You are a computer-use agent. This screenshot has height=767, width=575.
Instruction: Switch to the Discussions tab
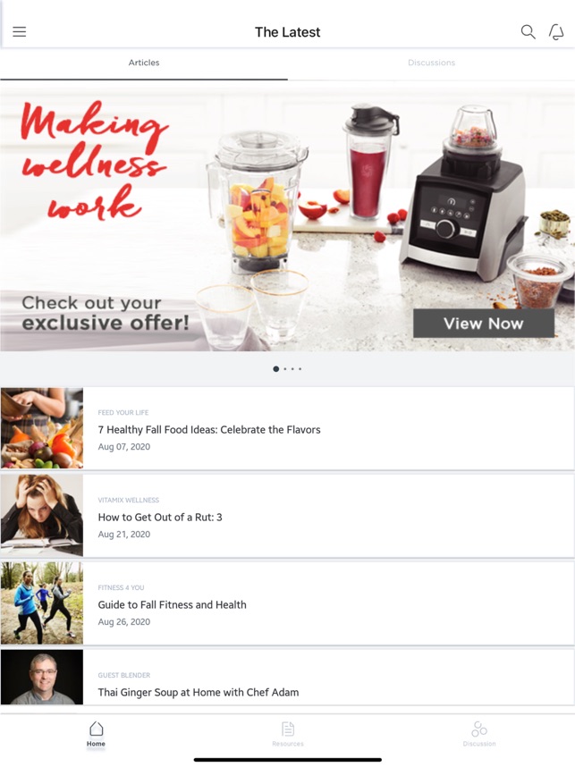tap(431, 63)
